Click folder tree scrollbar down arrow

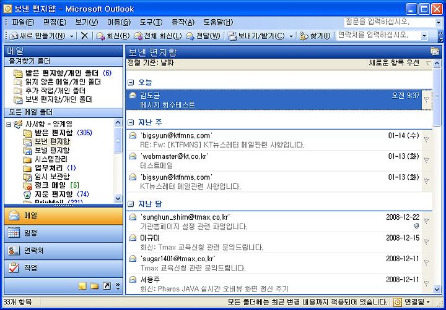118,199
